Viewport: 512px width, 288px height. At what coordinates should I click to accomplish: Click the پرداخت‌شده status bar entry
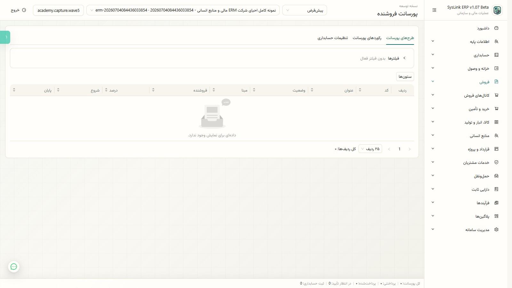pyautogui.click(x=366, y=284)
